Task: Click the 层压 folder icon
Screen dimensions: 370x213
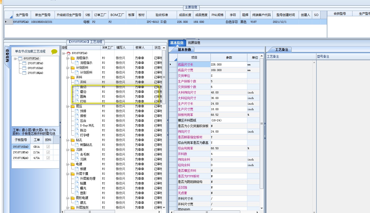Action: click(73, 106)
